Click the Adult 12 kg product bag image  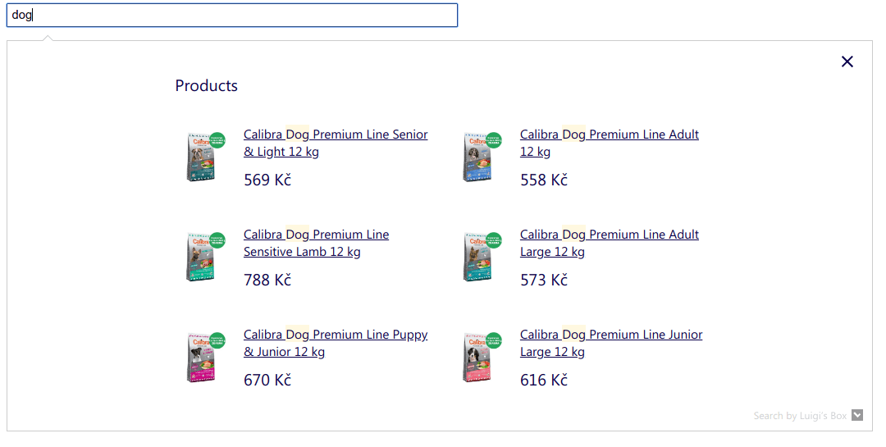pos(478,156)
